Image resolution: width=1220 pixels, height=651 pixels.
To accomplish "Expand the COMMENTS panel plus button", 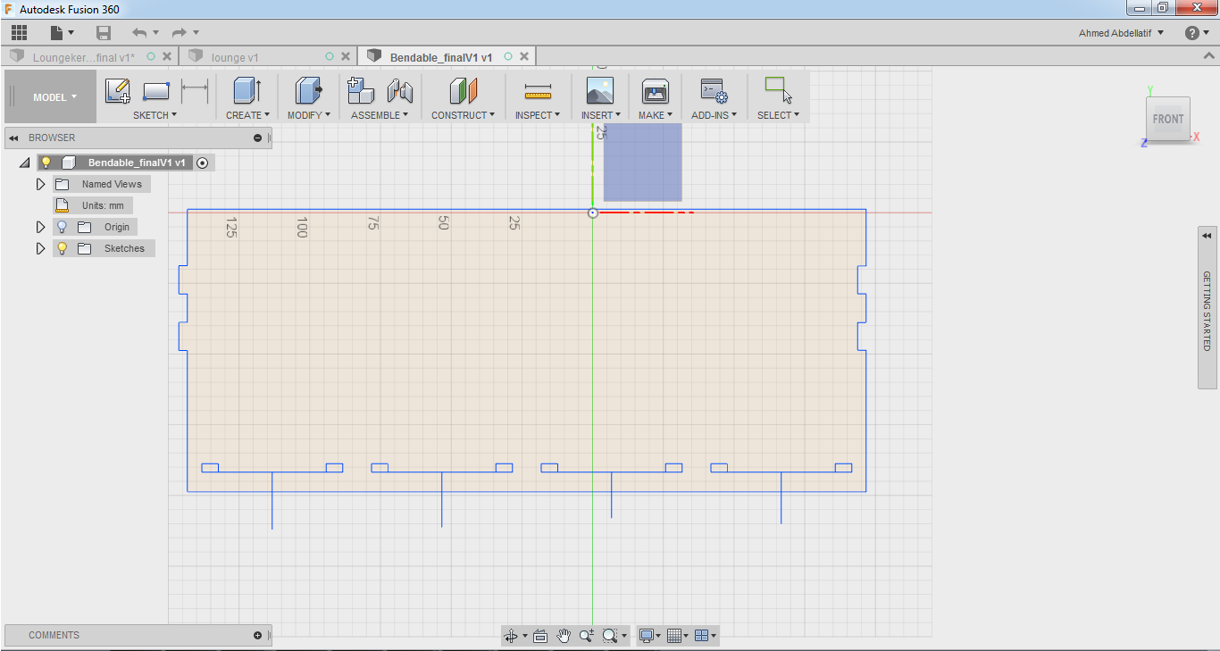I will [x=257, y=636].
